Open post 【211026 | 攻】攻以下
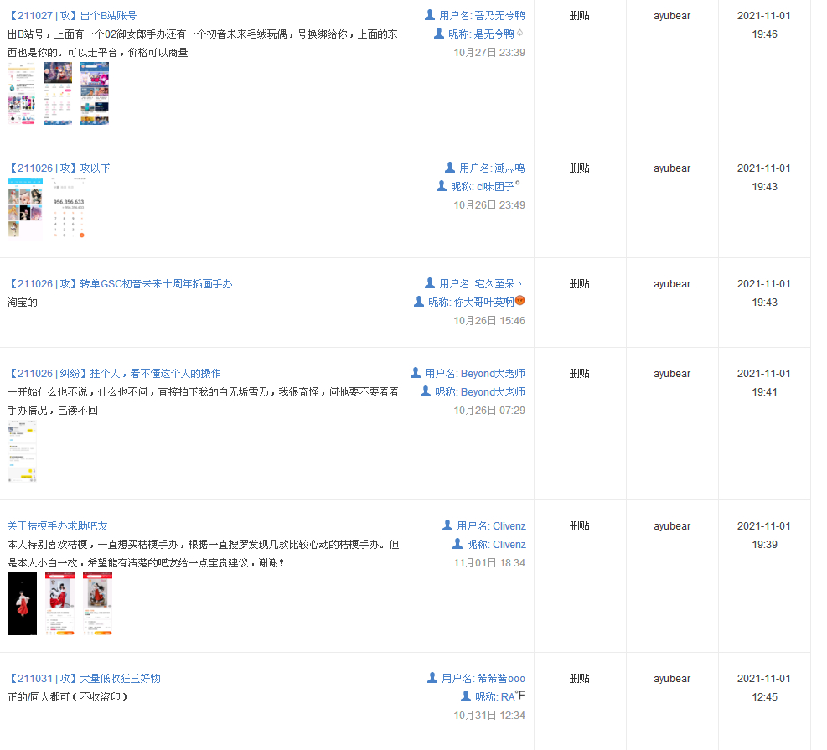 pos(59,168)
